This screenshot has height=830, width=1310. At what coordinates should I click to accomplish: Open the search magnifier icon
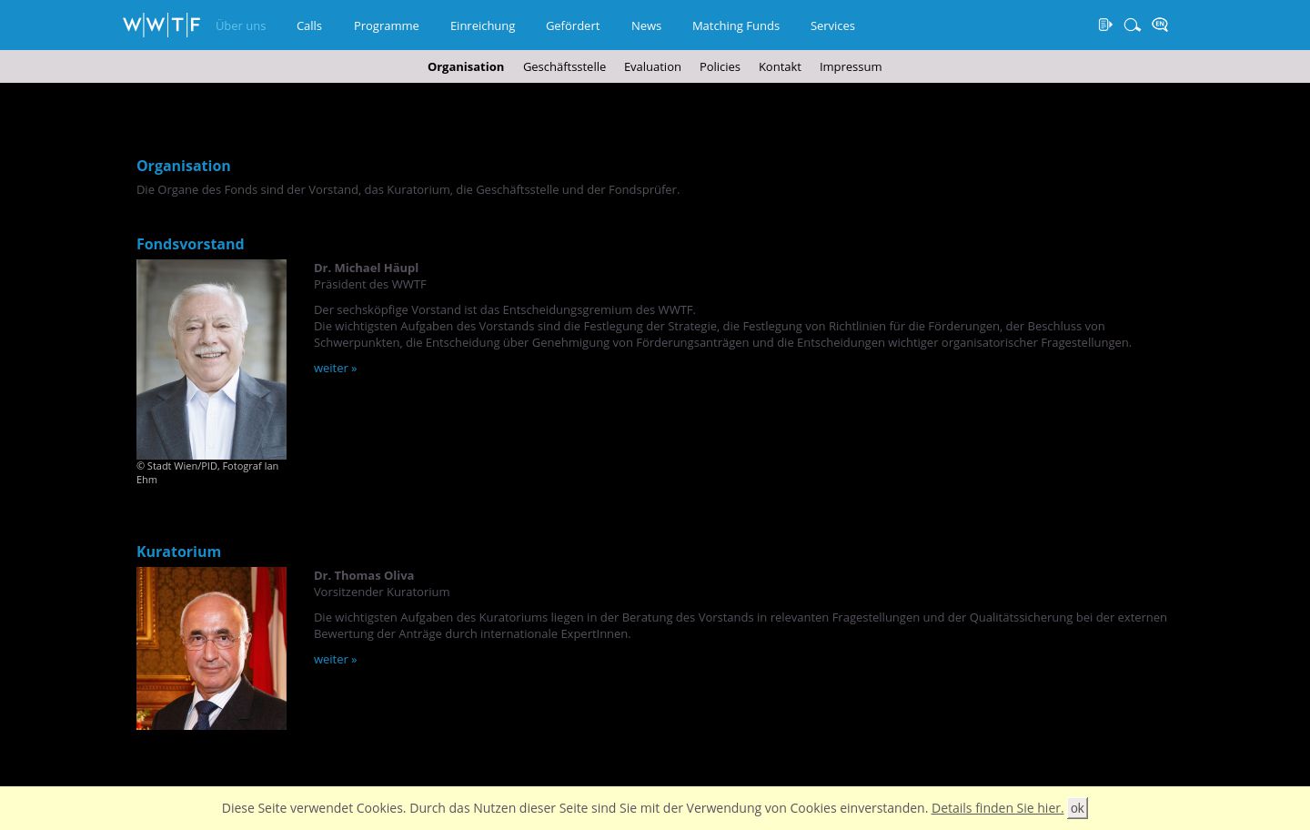(x=1132, y=25)
